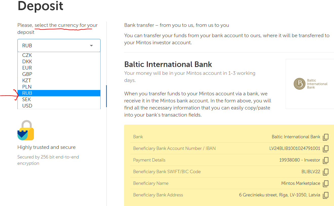
Task: Copy the beneficiary IBAN account number
Action: click(x=326, y=149)
